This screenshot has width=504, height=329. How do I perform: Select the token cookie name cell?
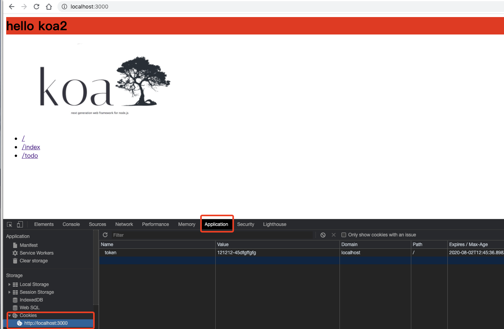pyautogui.click(x=157, y=253)
